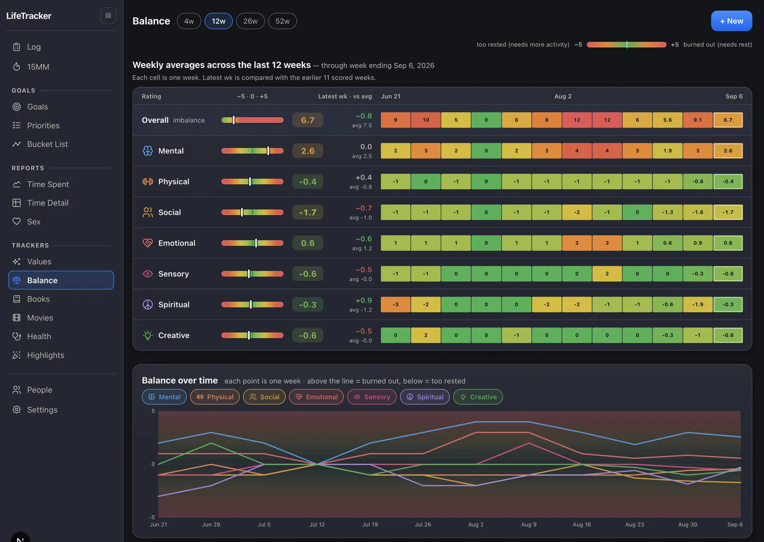Click the Balance scale icon in sidebar

[17, 280]
